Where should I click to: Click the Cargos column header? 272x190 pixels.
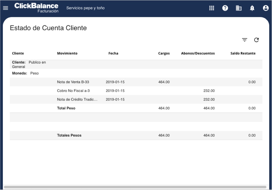coord(164,53)
